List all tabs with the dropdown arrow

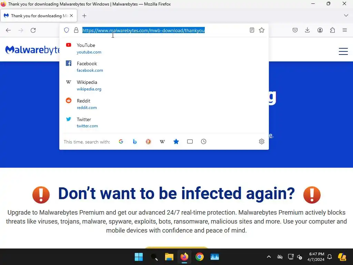click(x=346, y=16)
